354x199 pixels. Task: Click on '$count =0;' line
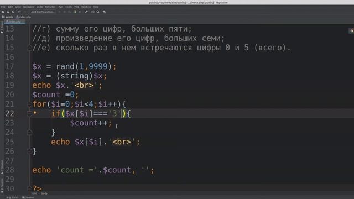[x=55, y=95]
